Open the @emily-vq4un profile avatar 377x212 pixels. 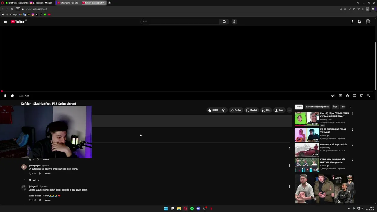[x=24, y=167]
